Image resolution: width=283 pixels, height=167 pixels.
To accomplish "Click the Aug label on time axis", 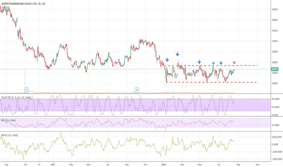I will point(6,165).
